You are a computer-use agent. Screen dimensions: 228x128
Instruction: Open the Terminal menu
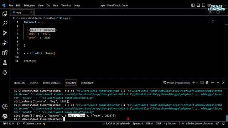[x=66, y=6]
